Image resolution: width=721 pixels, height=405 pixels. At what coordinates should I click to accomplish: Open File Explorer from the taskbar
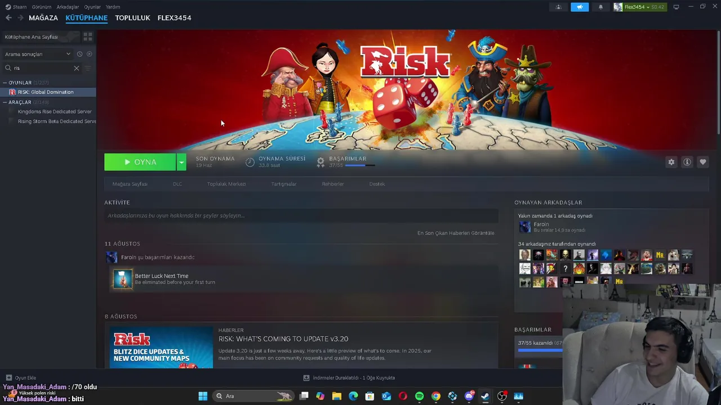pos(337,396)
